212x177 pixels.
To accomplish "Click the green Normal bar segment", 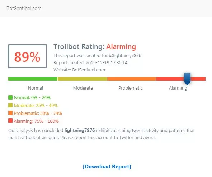I will tap(33, 79).
